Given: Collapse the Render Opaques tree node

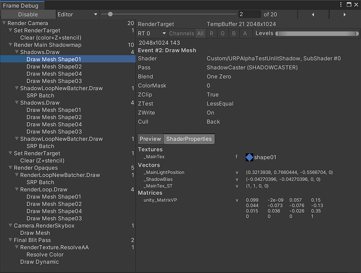Looking at the screenshot, I should [11, 168].
